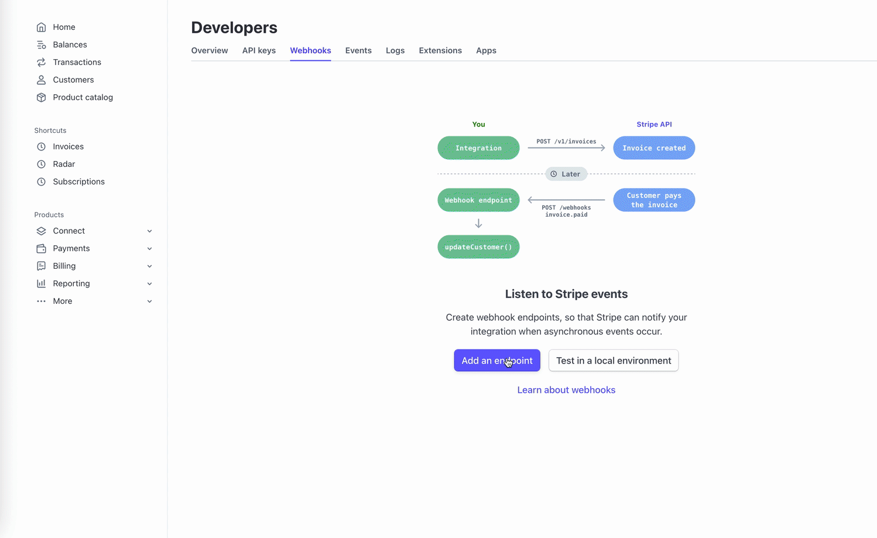Click the Later clock pill
This screenshot has height=538, width=877.
(566, 174)
